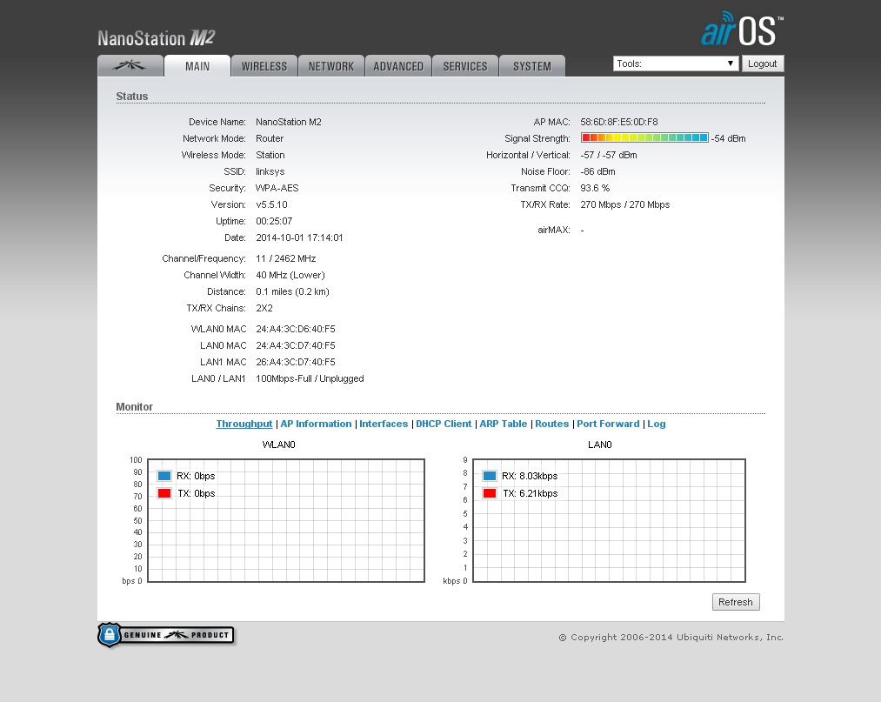This screenshot has height=702, width=881.
Task: Click the Device Name value NanoStation M2
Action: (289, 122)
